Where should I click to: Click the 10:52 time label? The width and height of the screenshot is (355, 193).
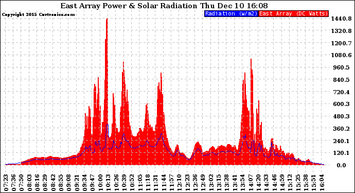coord(132,183)
